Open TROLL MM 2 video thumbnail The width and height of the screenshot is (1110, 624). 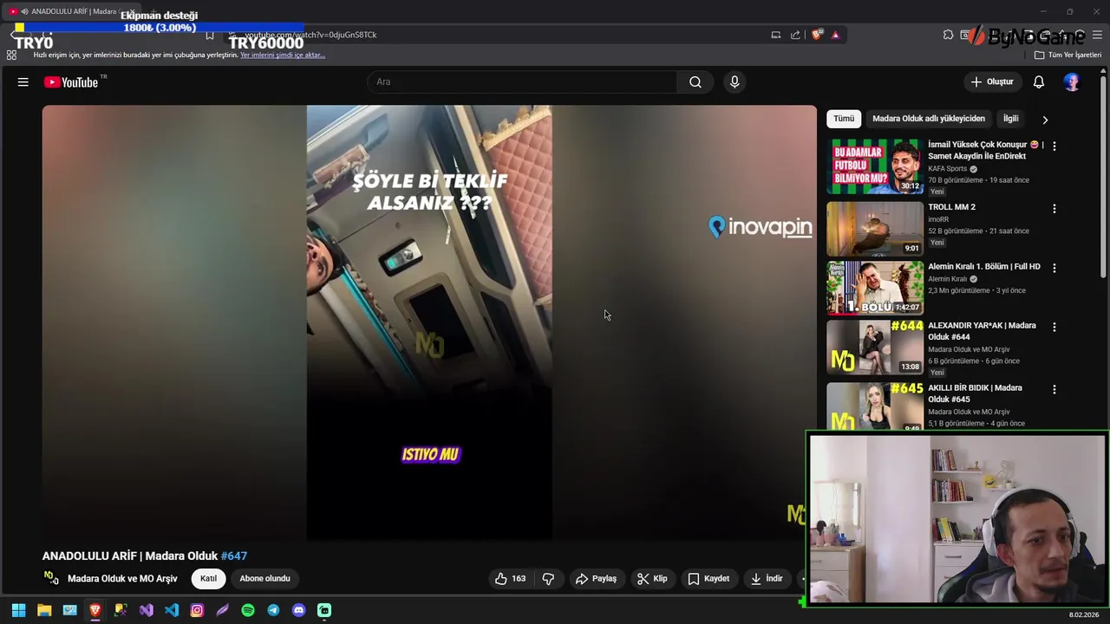(875, 229)
